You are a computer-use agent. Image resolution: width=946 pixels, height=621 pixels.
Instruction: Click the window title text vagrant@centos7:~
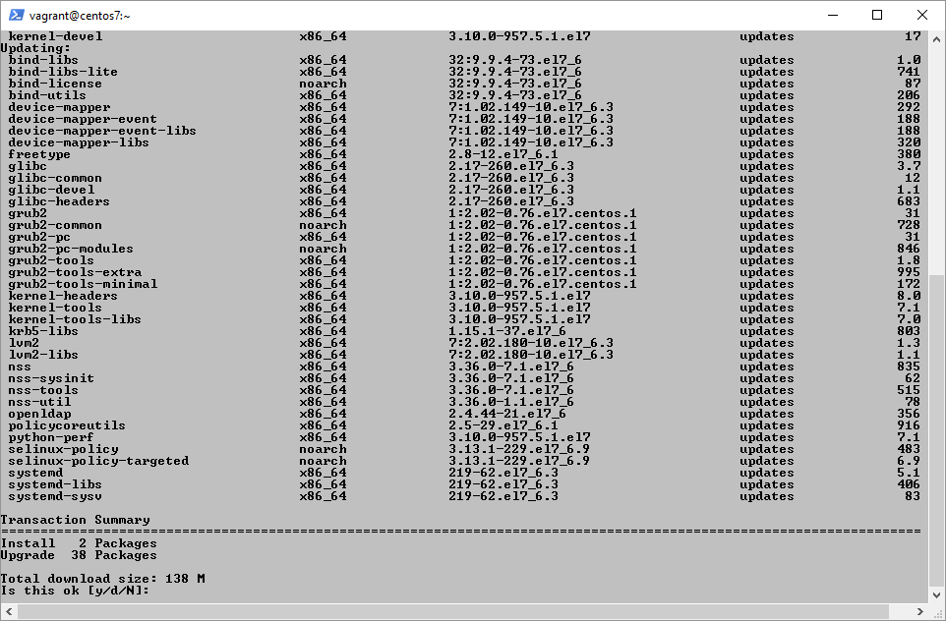80,16
